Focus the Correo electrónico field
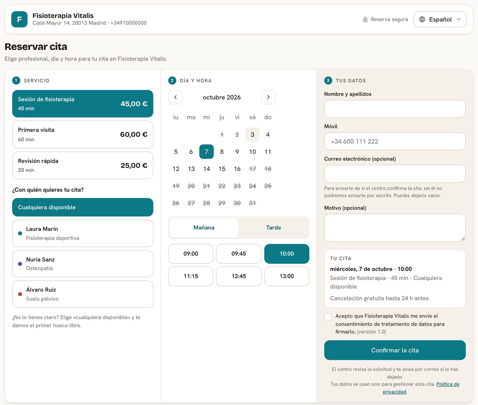The width and height of the screenshot is (478, 405). (395, 174)
